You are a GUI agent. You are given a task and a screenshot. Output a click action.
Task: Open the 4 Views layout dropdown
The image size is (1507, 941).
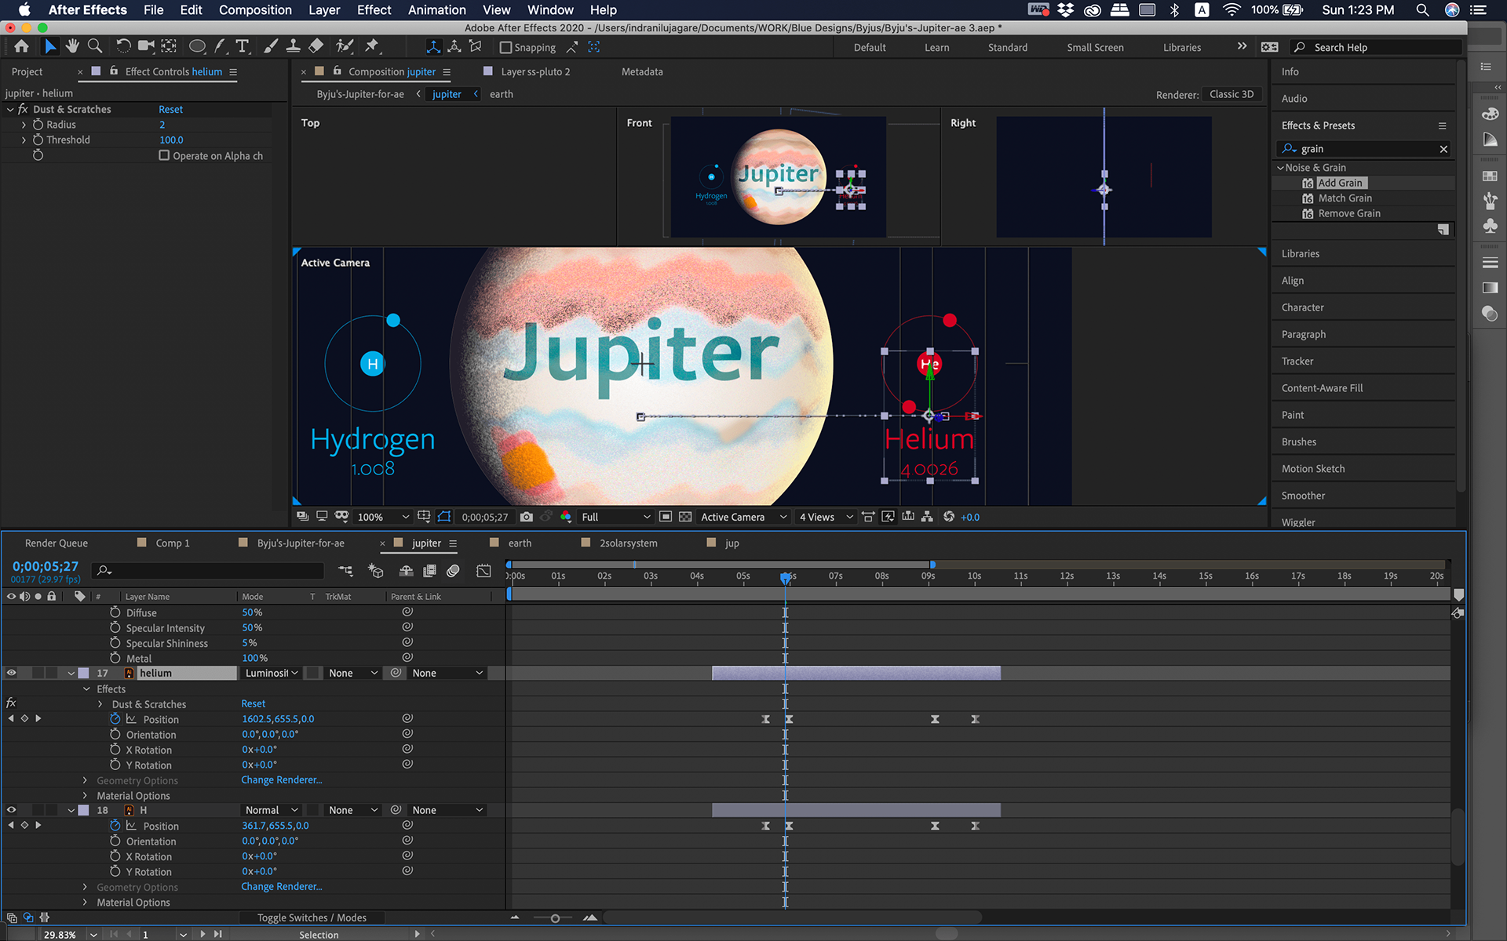[825, 517]
